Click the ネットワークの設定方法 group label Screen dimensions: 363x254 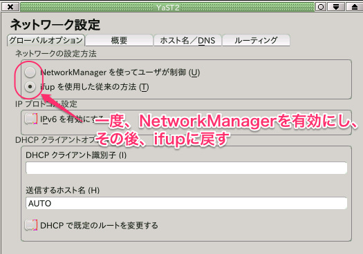click(x=56, y=54)
